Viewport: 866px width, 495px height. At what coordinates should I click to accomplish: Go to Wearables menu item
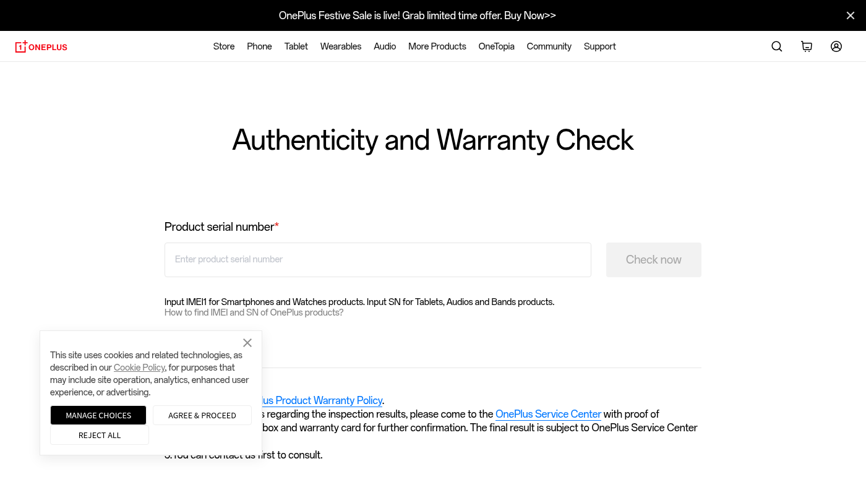click(341, 46)
